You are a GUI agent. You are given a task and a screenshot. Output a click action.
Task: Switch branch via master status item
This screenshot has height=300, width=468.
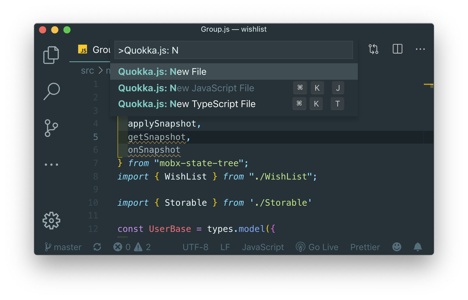[63, 247]
